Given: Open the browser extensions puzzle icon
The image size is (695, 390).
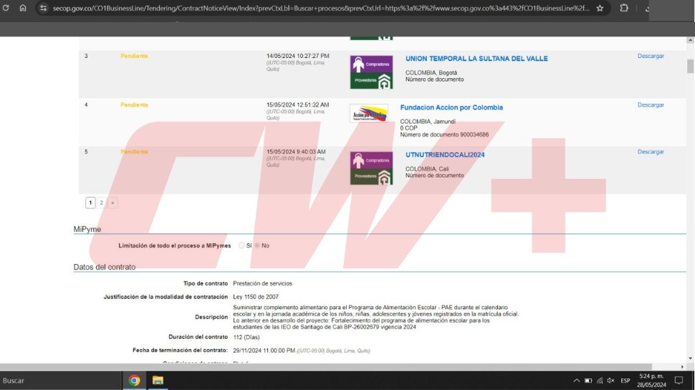Looking at the screenshot, I should click(x=624, y=8).
